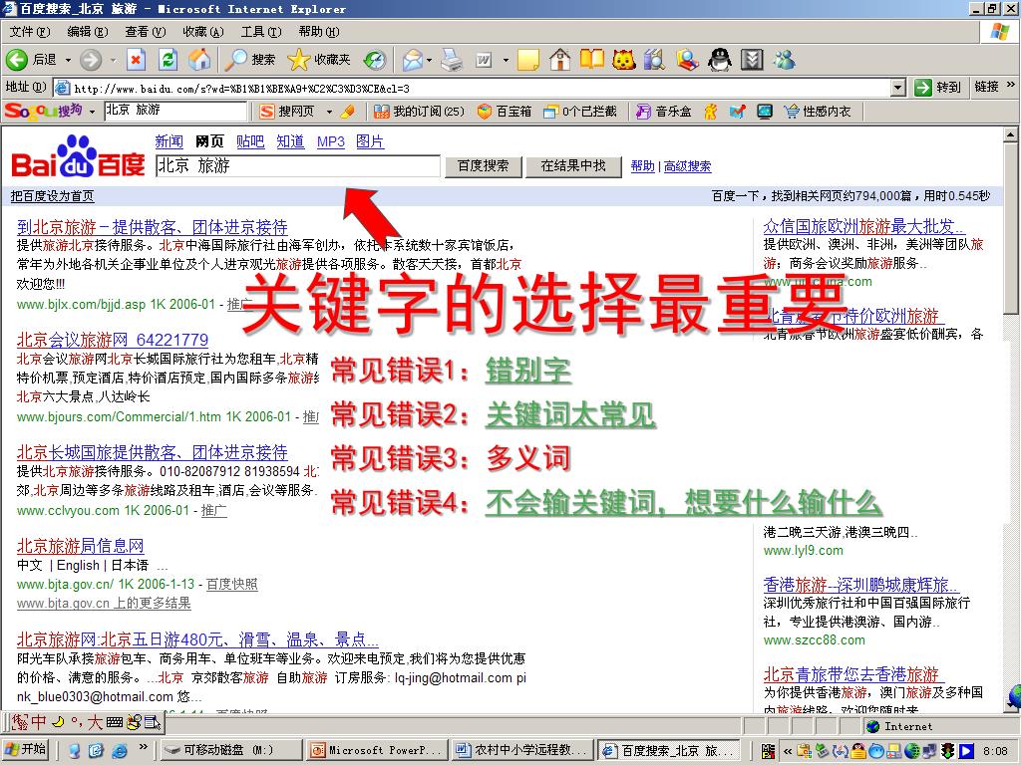Click the orange cat face icon
The height and width of the screenshot is (765, 1021).
click(624, 60)
